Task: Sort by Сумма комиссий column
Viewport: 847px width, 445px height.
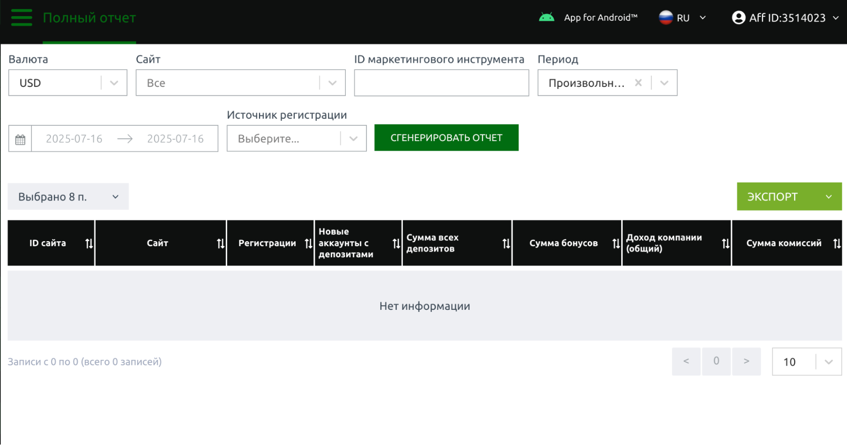Action: point(836,243)
